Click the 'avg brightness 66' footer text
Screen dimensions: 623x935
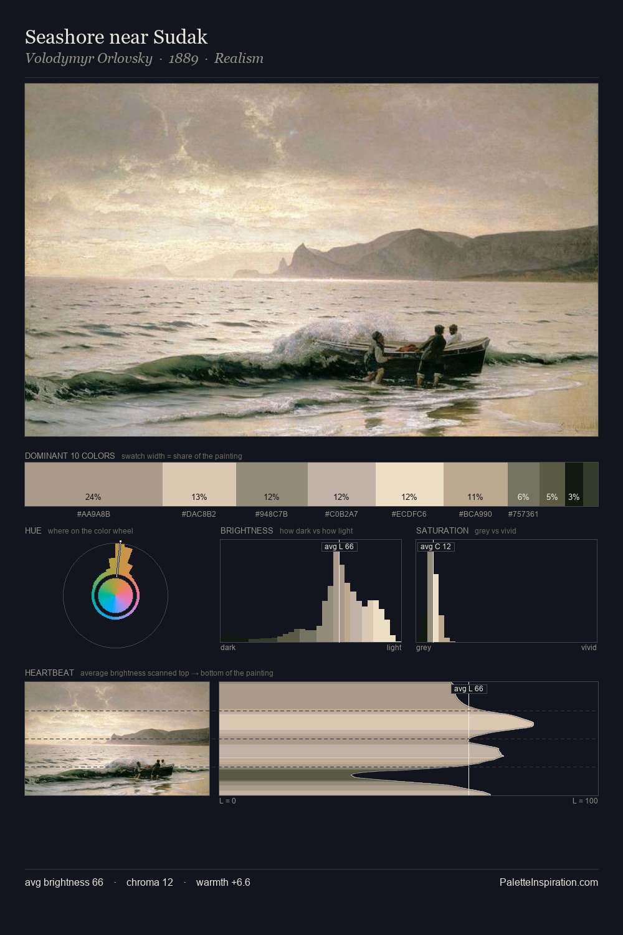(64, 882)
